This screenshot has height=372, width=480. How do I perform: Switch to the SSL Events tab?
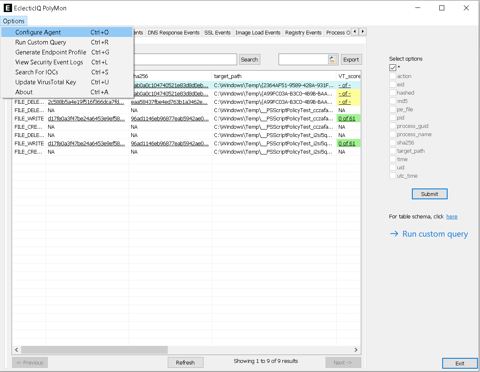click(217, 32)
